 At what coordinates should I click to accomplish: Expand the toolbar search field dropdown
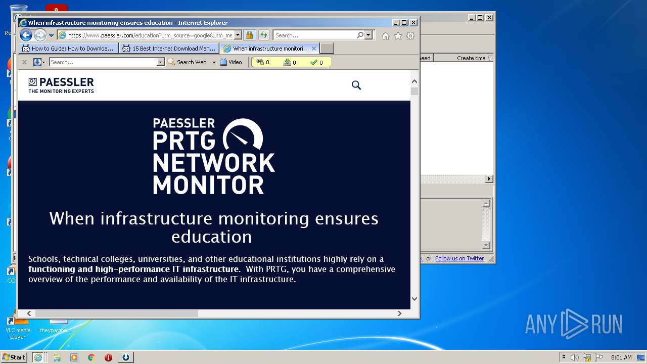point(161,62)
